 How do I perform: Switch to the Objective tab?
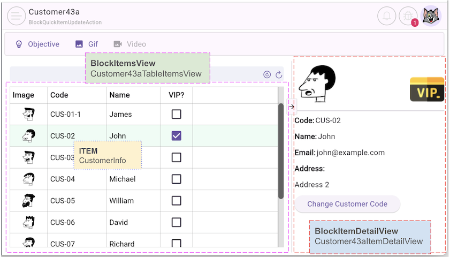click(x=37, y=44)
